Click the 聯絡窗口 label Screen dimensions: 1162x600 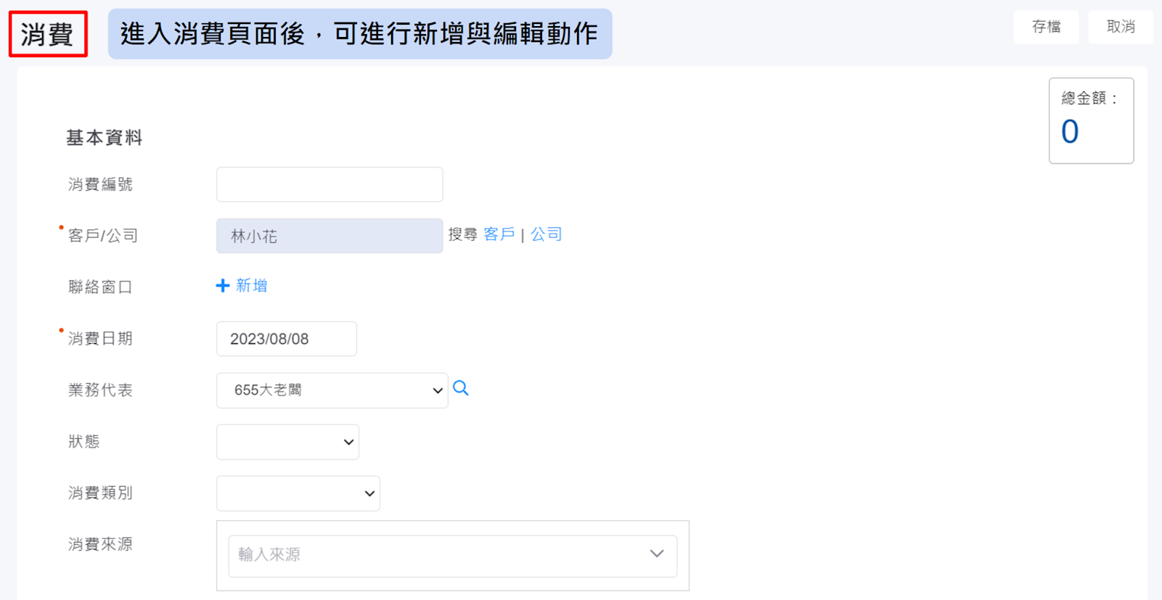[100, 287]
